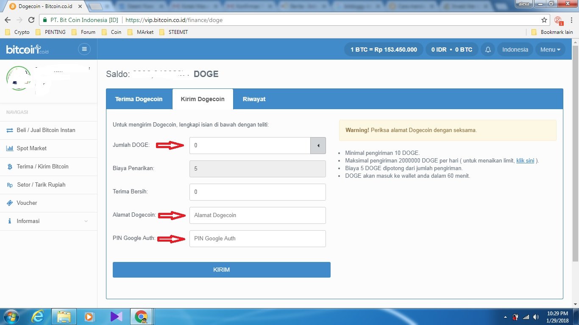579x325 pixels.
Task: Click the Biaya Penarikan field
Action: tap(258, 169)
